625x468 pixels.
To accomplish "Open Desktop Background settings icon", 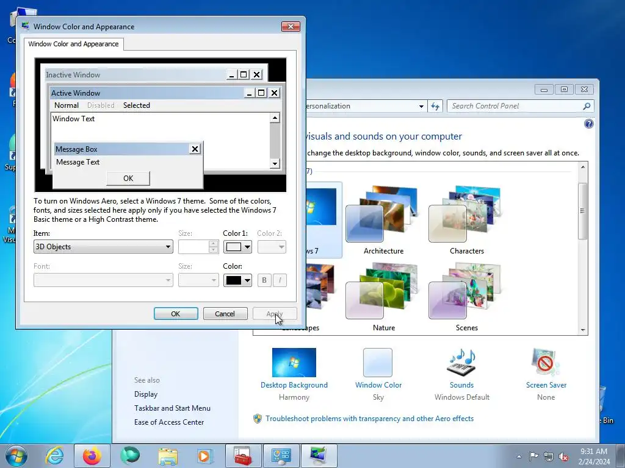I will tap(294, 363).
